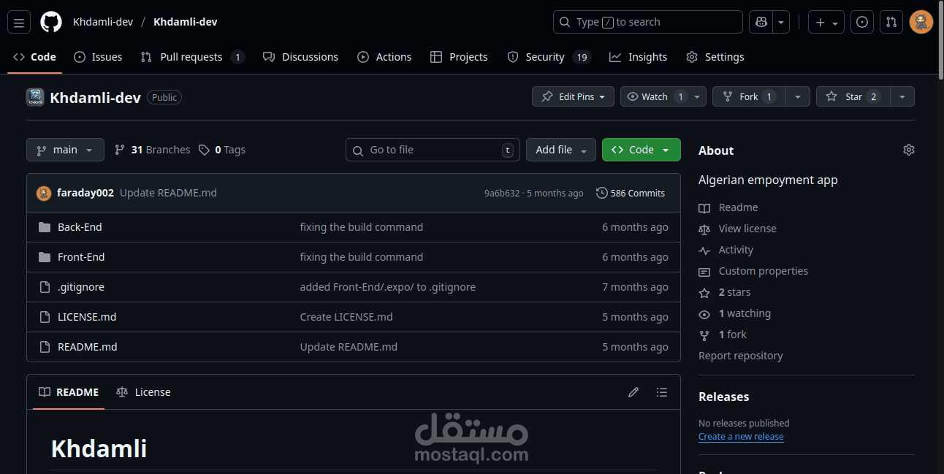Open pull requests icon in the top header
944x474 pixels.
click(x=891, y=22)
